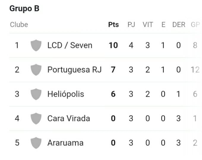The image size is (202, 160).
Task: Click the Cara Virada shield crest icon
Action: (x=36, y=118)
